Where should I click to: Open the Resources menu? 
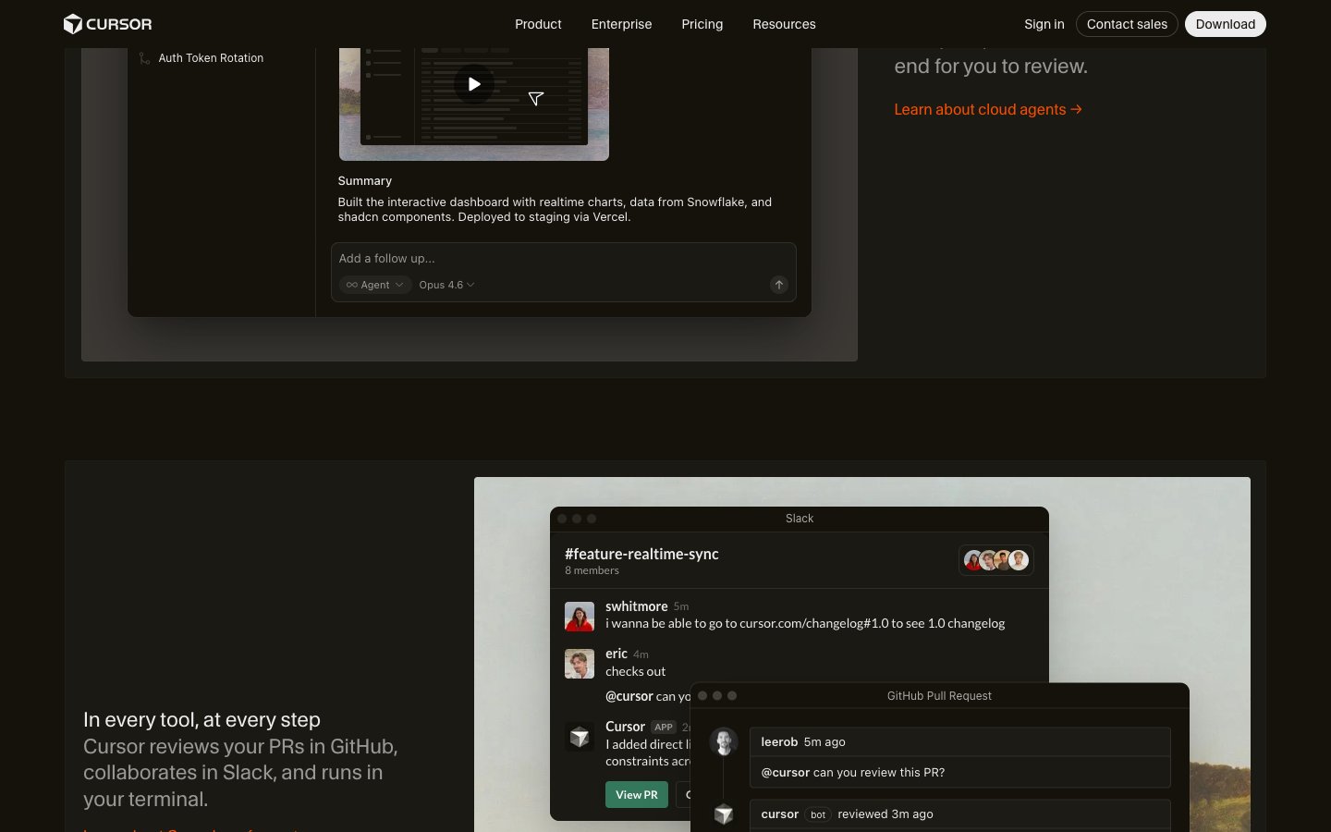[784, 24]
